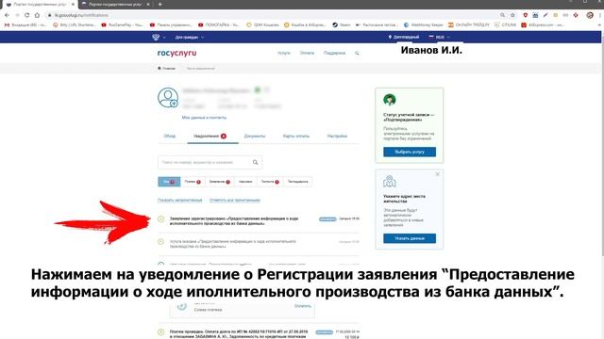Click the Оплатить link in payment card
The width and height of the screenshot is (604, 339).
click(302, 306)
